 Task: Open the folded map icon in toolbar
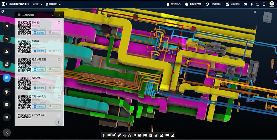(x=145, y=135)
